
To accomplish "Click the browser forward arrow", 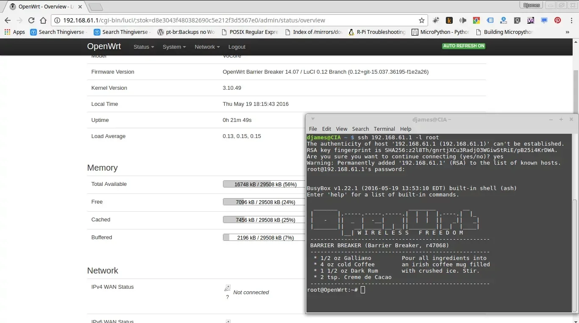I will point(19,20).
